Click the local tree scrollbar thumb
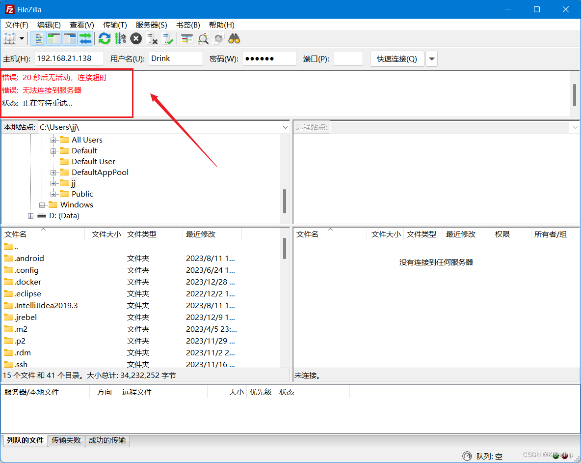Image resolution: width=581 pixels, height=463 pixels. (285, 201)
